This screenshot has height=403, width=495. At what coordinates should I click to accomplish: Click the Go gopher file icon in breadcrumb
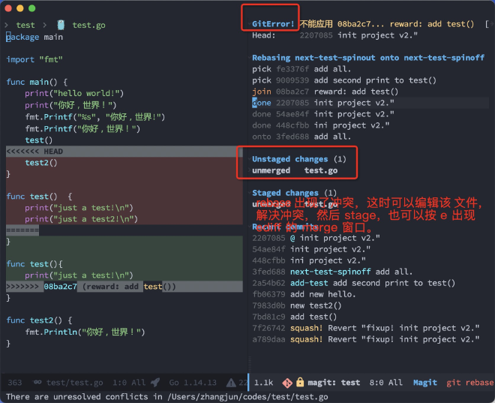pyautogui.click(x=60, y=26)
